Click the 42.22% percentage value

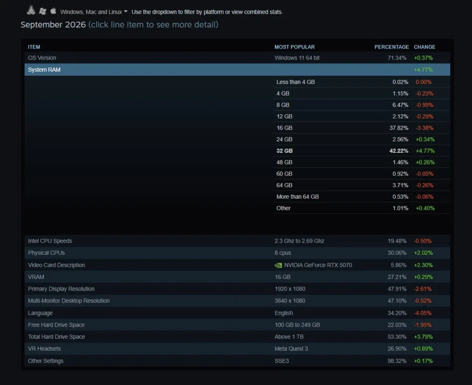coord(398,151)
